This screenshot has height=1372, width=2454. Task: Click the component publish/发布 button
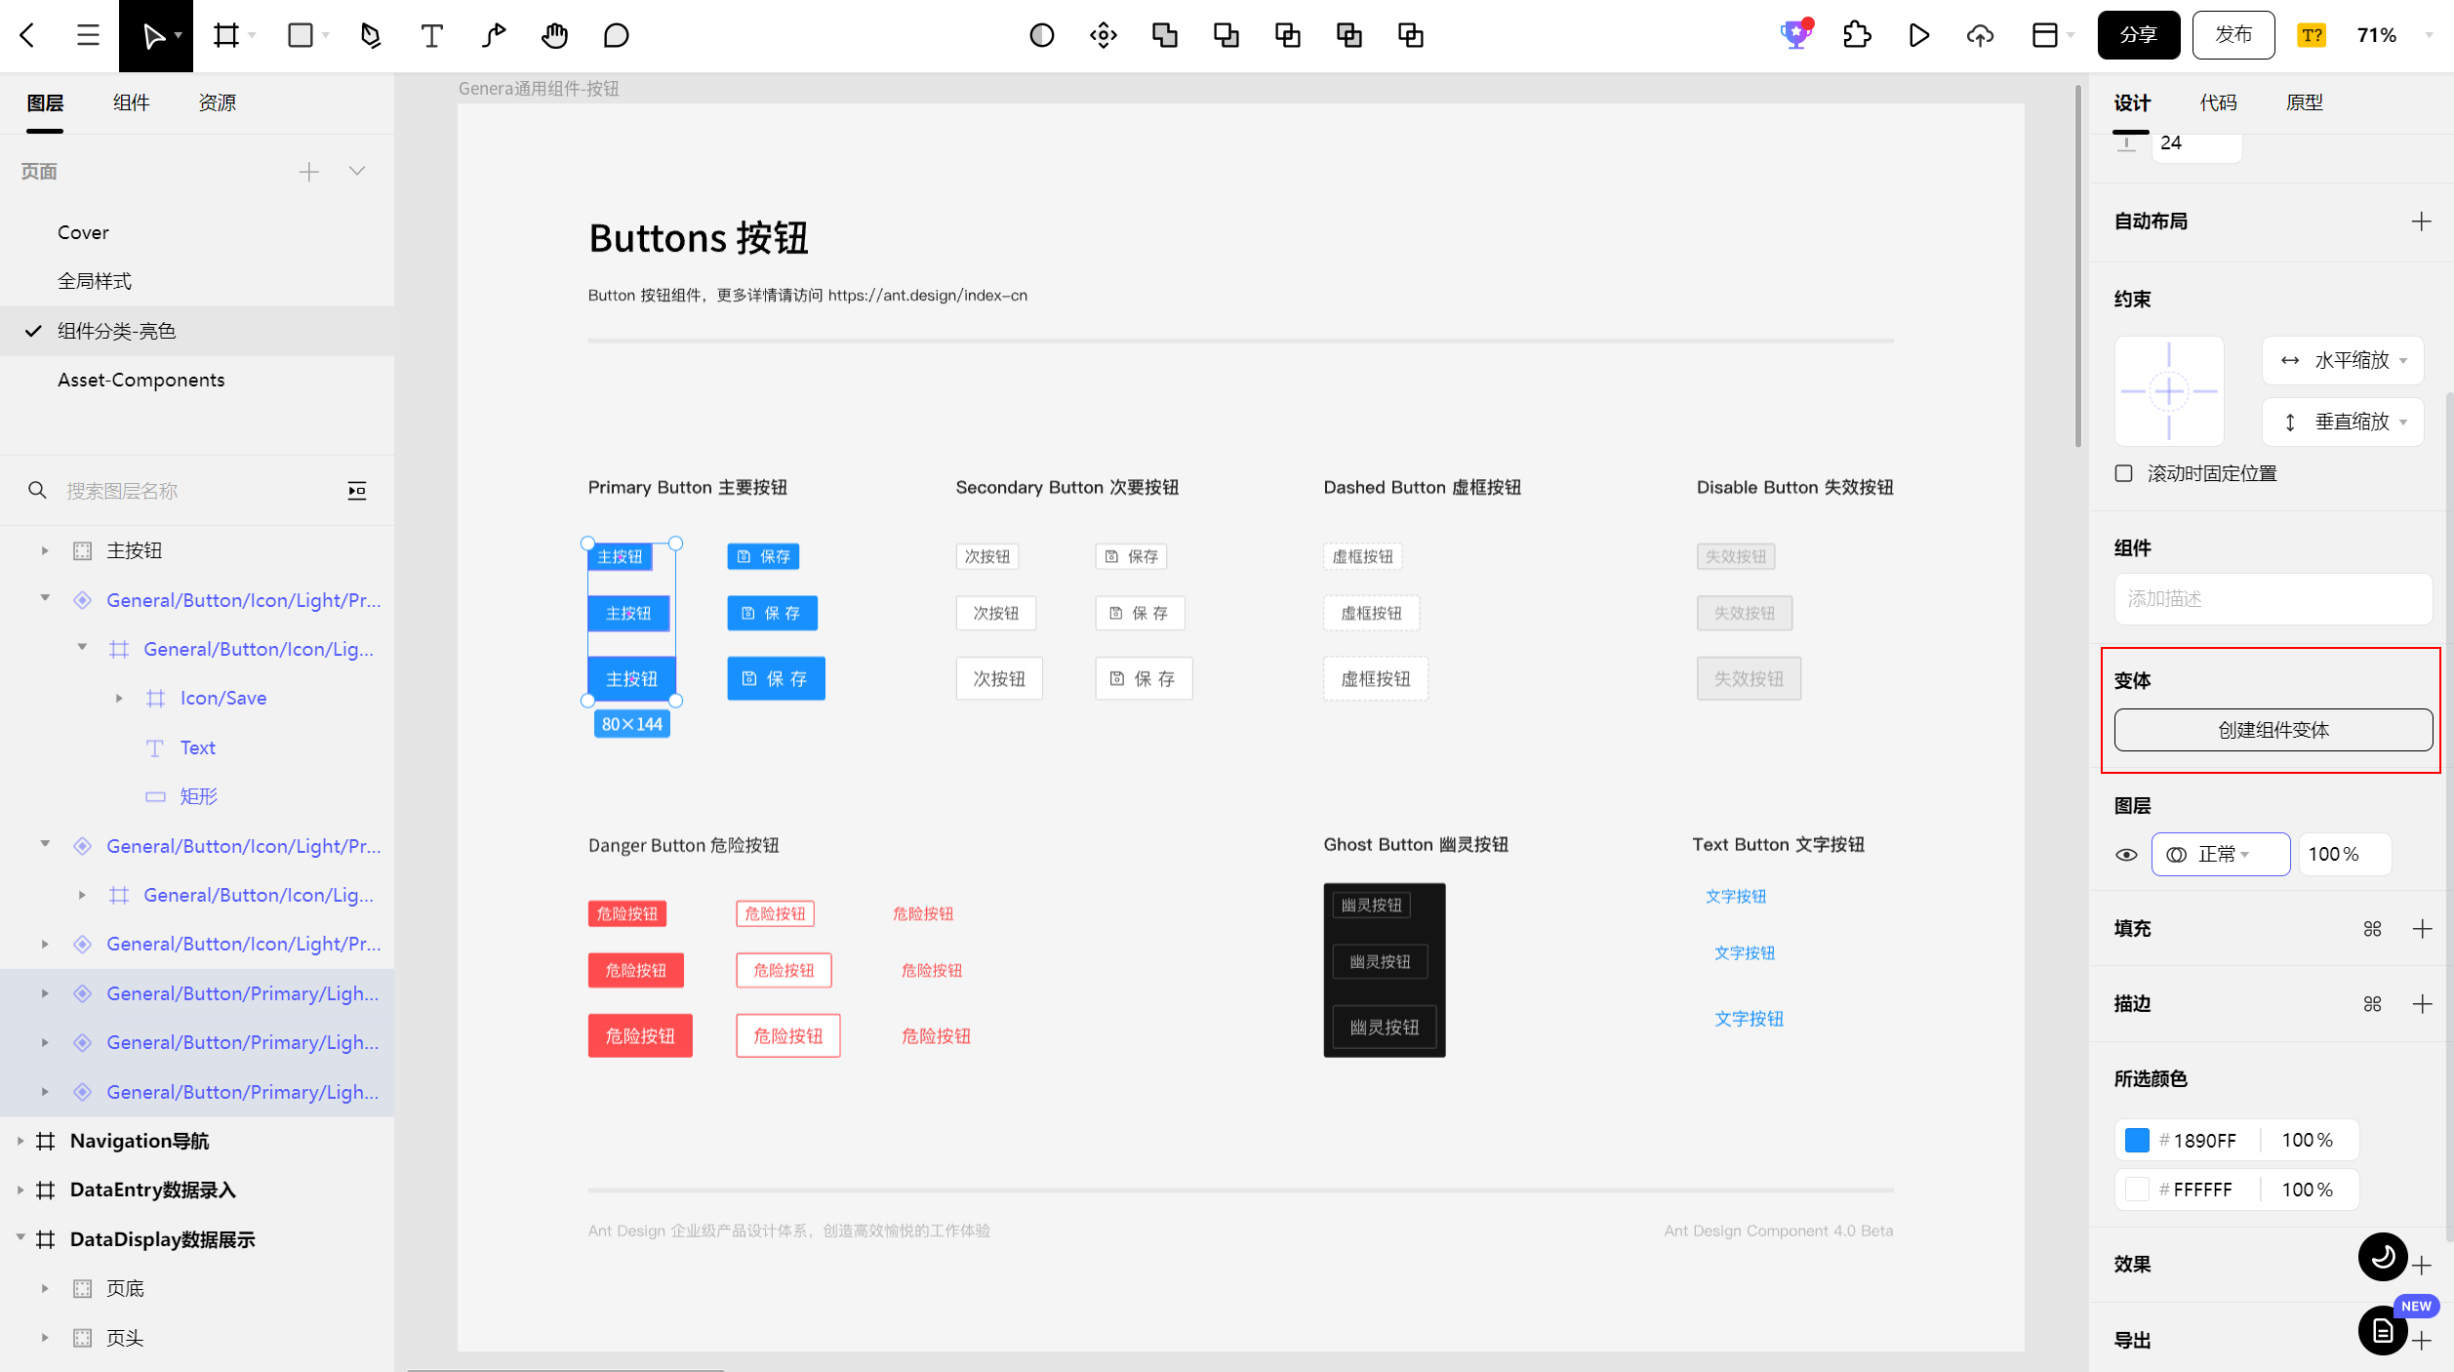tap(2234, 34)
